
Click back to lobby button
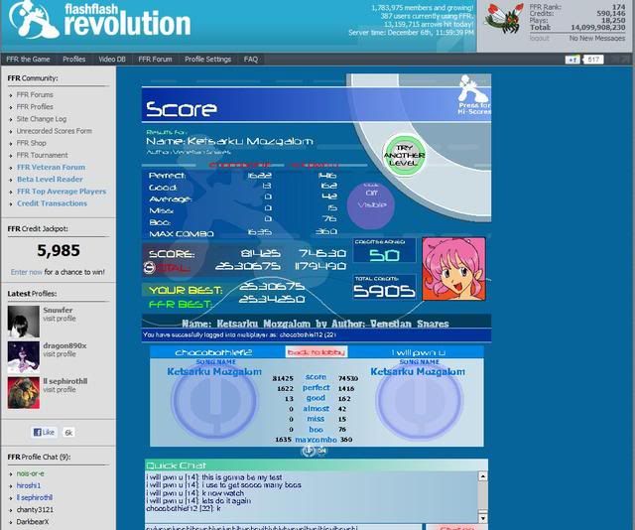pyautogui.click(x=303, y=352)
